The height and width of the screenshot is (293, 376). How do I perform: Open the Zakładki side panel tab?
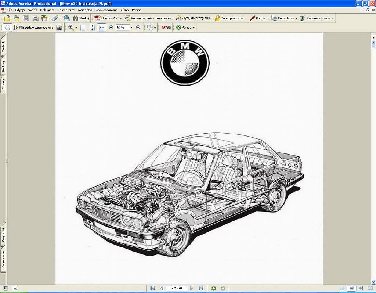click(x=3, y=46)
